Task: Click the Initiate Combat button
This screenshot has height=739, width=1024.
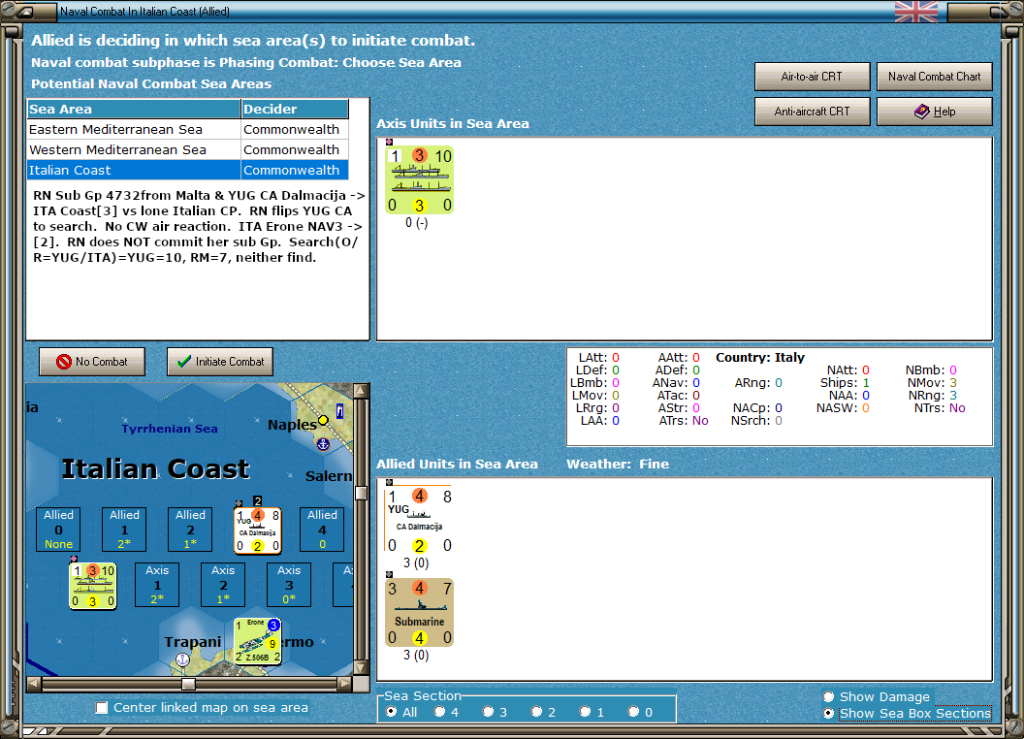Action: coord(220,362)
